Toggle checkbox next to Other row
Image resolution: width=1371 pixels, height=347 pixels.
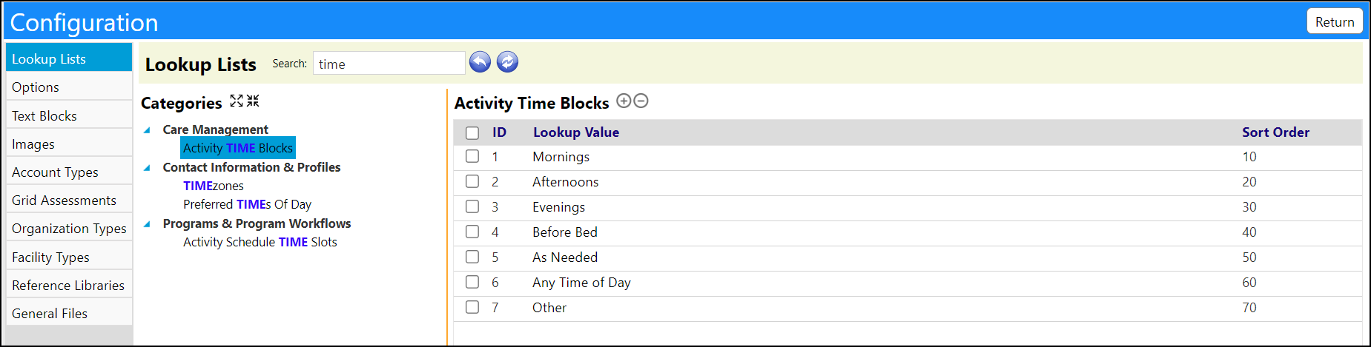(472, 307)
